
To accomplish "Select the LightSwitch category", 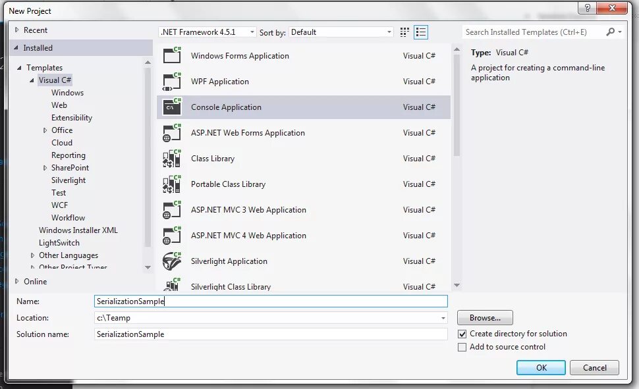I will [59, 243].
